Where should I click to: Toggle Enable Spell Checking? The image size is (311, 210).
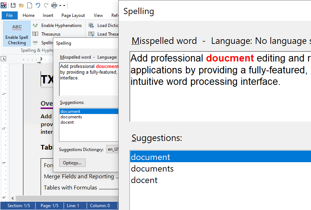coord(17,33)
